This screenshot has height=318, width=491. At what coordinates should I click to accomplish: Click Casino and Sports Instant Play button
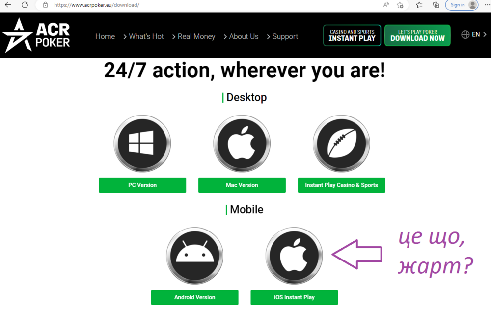coord(352,35)
